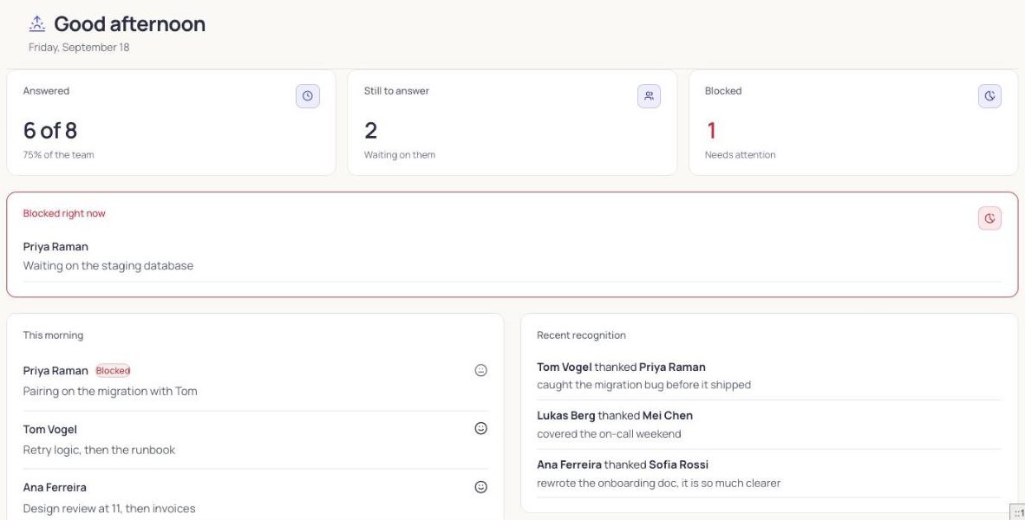Click "Tom Vogel" in the Recent recognition list
The height and width of the screenshot is (520, 1025).
565,367
